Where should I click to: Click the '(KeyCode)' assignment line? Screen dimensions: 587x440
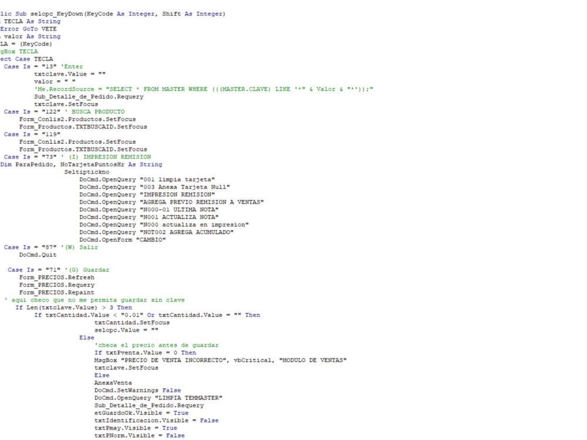click(x=26, y=44)
